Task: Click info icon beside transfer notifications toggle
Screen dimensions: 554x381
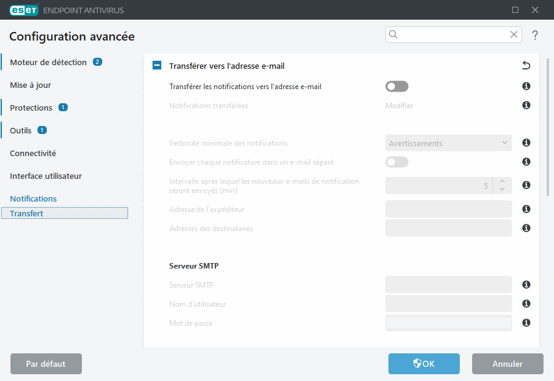Action: pos(526,86)
